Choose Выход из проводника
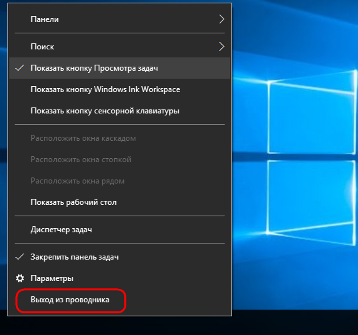Viewport: 358px width, 335px height. click(119, 300)
